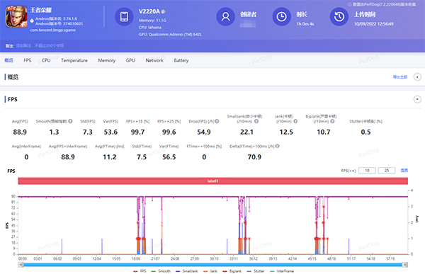
Task: Click the duration clock icon
Action: pos(282,16)
